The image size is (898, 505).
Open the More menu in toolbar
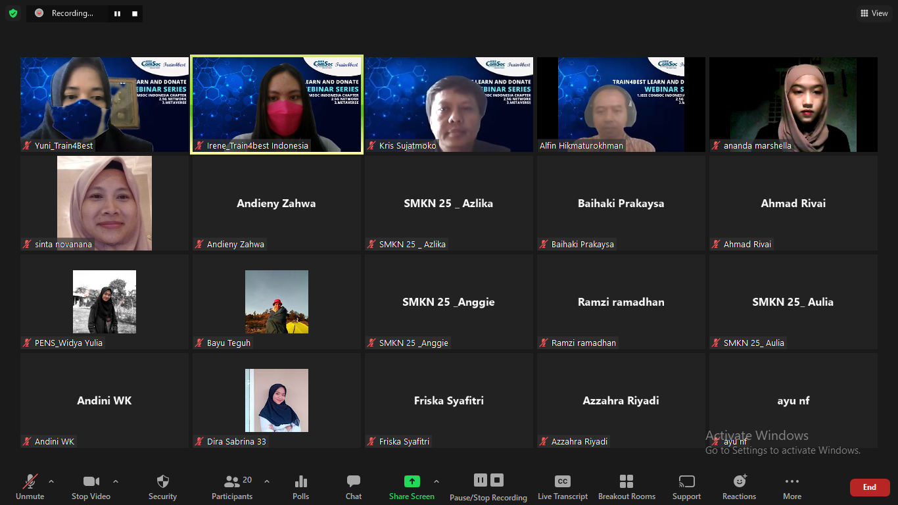[792, 487]
